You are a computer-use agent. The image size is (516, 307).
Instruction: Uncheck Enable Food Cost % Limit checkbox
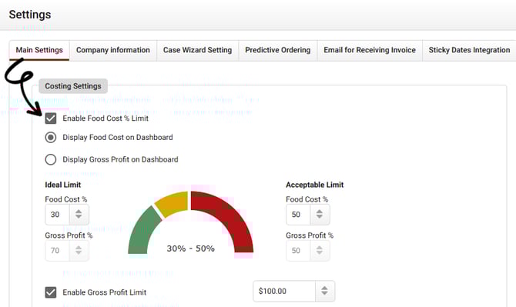coord(51,118)
